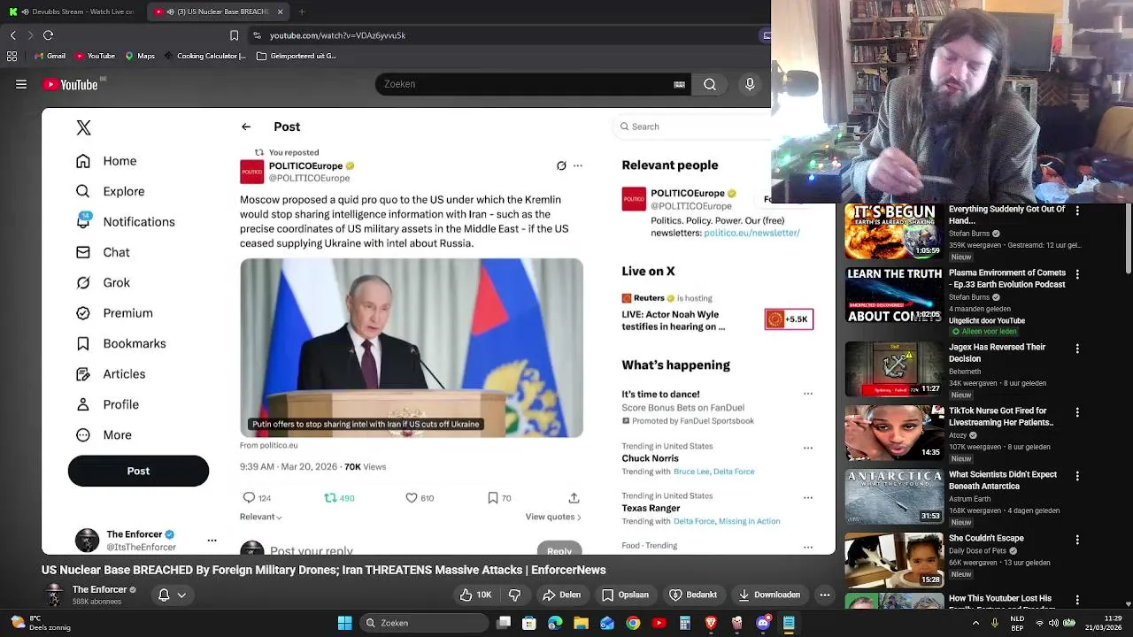Reload the page with browser refresh icon

click(49, 35)
